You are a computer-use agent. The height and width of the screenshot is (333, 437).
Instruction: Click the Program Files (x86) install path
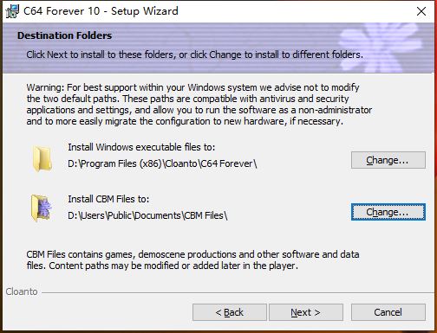162,163
